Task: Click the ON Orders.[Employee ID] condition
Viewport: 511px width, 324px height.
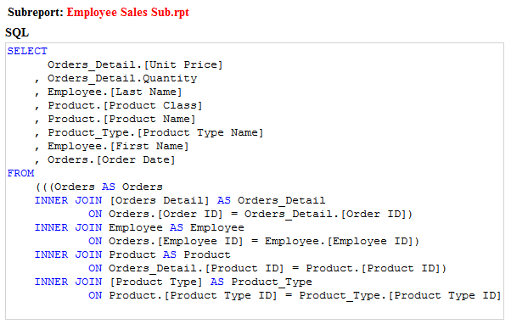Action: 254,241
